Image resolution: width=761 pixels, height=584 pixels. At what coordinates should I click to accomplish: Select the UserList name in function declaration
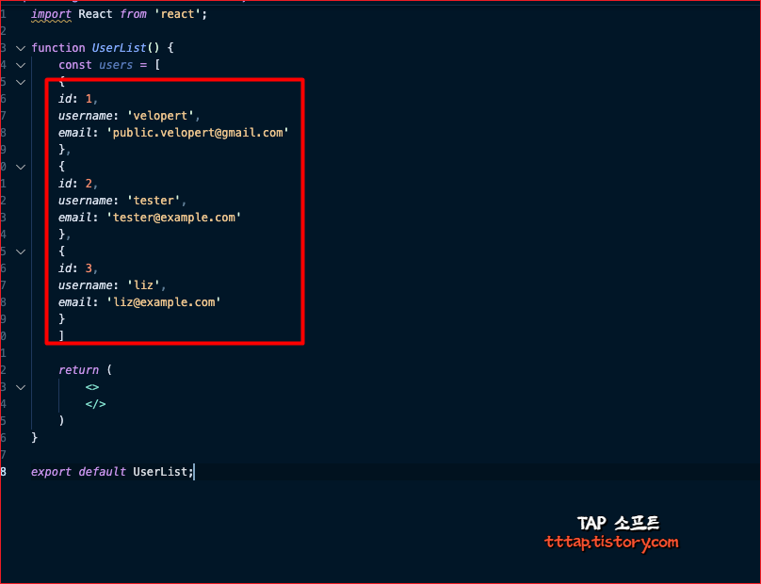click(x=119, y=48)
